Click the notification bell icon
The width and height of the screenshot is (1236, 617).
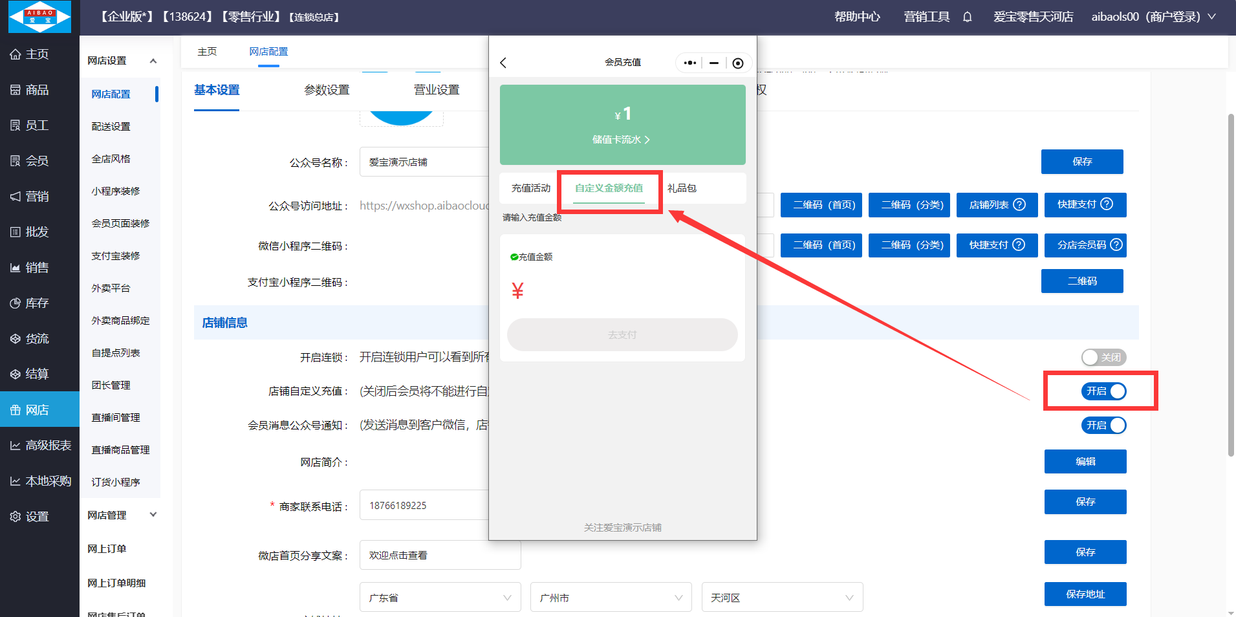click(x=967, y=17)
